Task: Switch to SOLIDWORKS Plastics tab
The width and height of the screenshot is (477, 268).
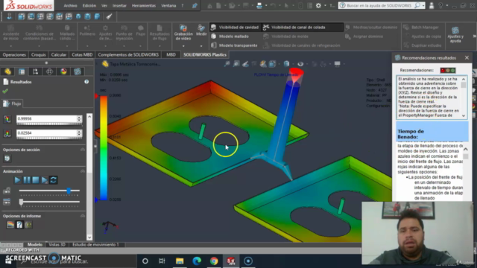Action: coord(205,54)
